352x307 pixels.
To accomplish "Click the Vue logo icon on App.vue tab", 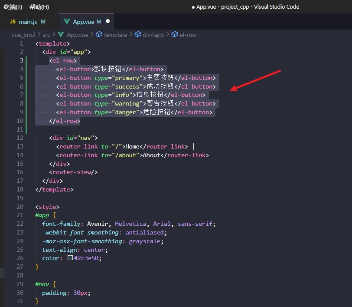I will click(67, 21).
